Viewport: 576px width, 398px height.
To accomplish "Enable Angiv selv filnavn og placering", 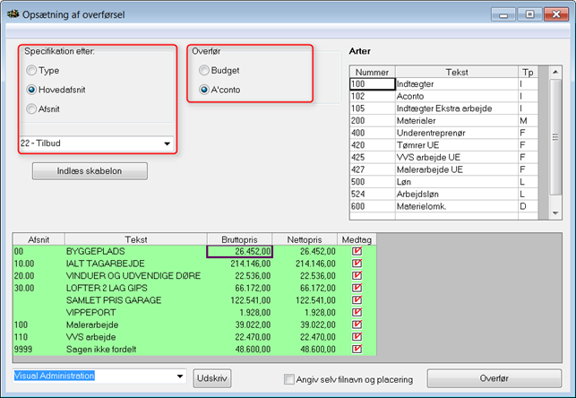I will coord(289,379).
